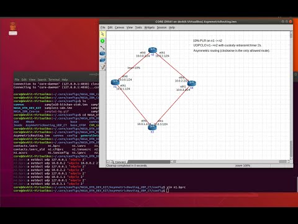Select router node n3 on canvas
298x224 pixels.
(152, 127)
